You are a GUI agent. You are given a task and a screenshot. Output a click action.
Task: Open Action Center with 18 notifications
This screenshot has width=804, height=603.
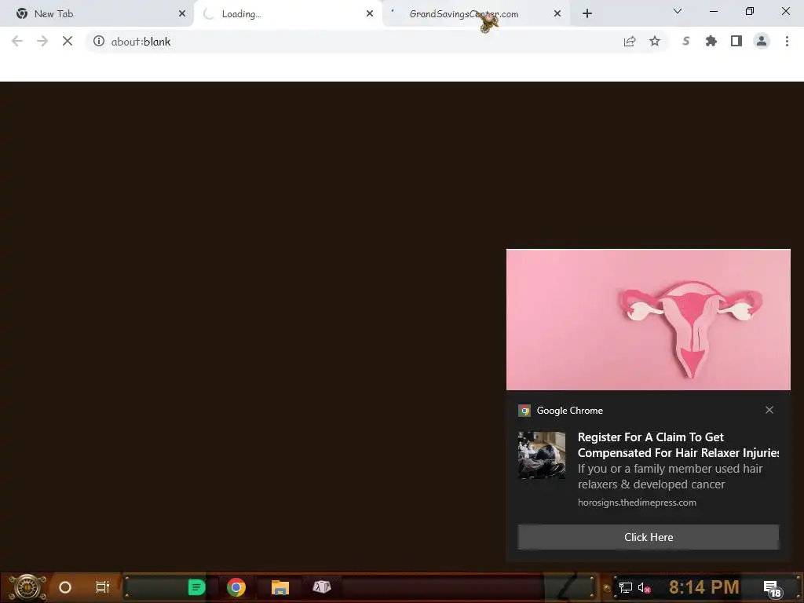(x=773, y=588)
